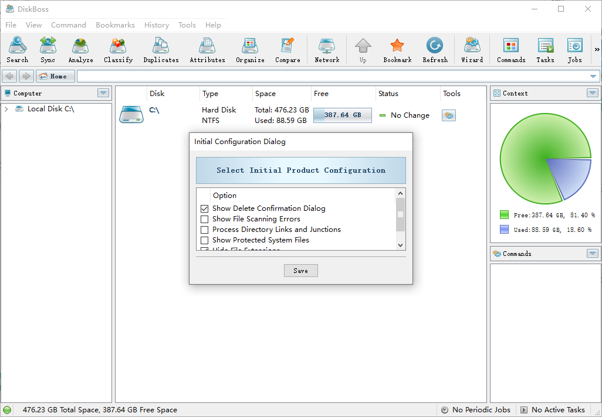Enable Show File Scanning Errors

tap(205, 219)
